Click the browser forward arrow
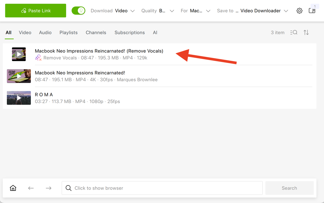This screenshot has width=324, height=203. pos(49,188)
